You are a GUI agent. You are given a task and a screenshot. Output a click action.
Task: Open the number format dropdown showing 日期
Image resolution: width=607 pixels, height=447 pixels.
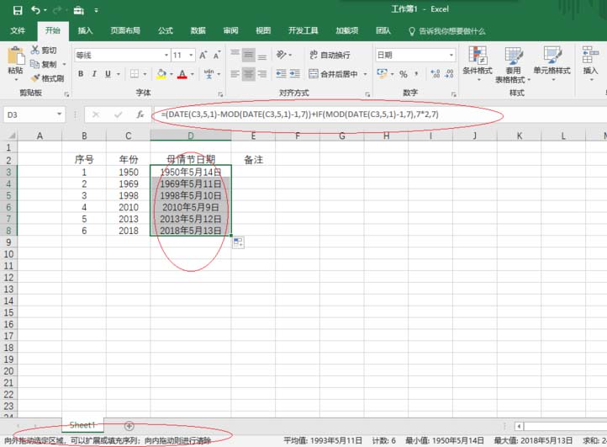click(451, 55)
